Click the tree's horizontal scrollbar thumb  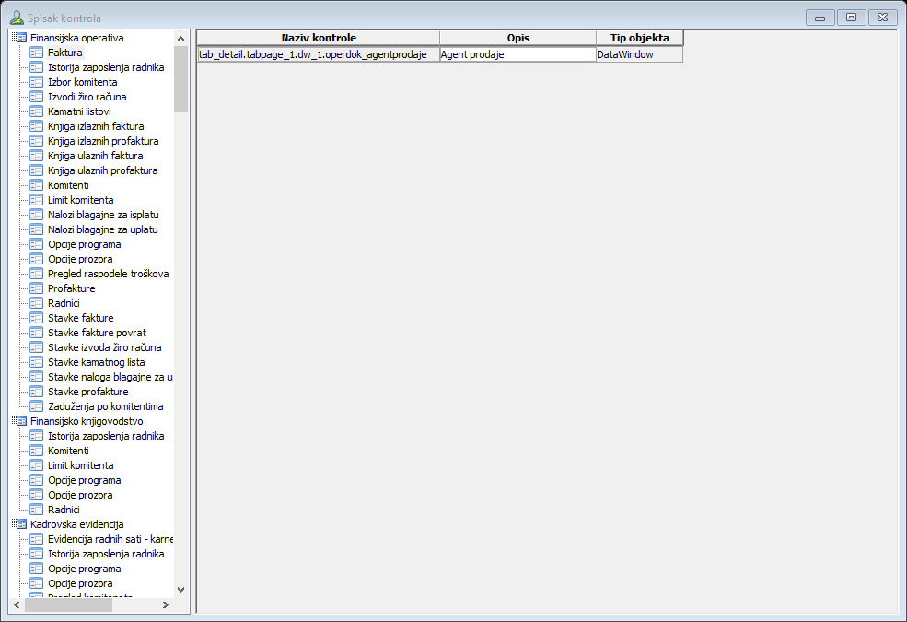pyautogui.click(x=68, y=605)
